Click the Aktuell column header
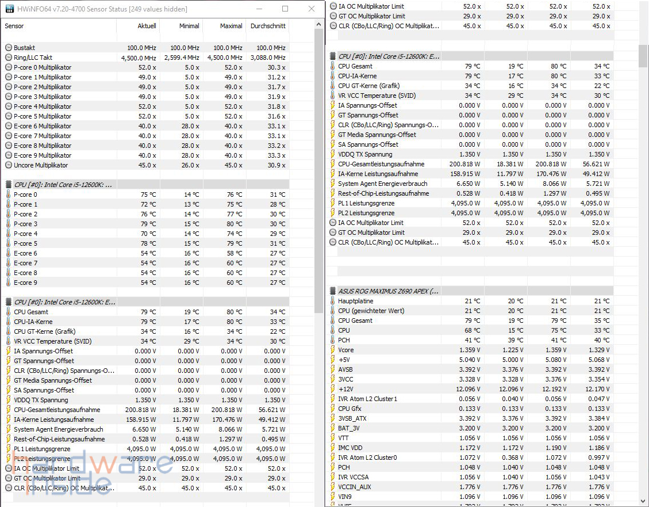Image resolution: width=649 pixels, height=507 pixels. (146, 26)
